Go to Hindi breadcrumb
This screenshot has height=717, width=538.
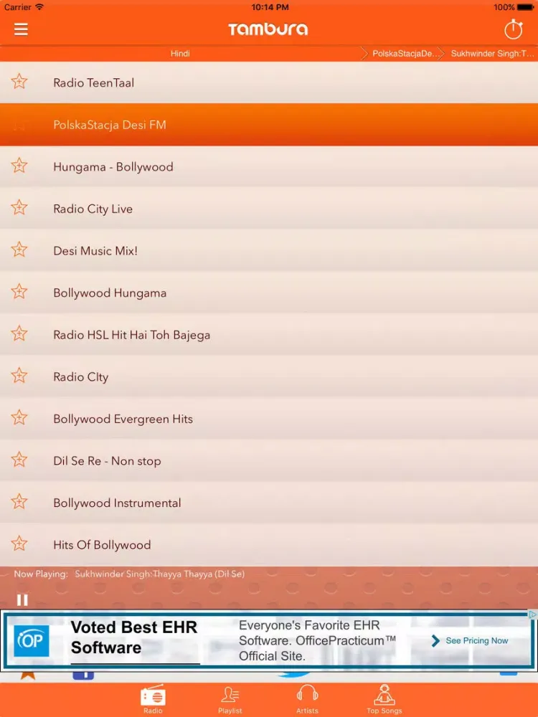180,54
